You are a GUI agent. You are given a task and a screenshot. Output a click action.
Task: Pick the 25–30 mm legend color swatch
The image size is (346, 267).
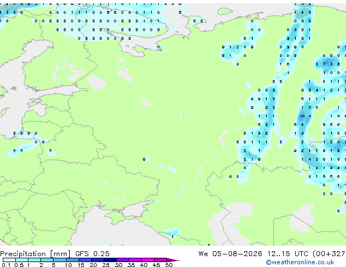(x=110, y=260)
